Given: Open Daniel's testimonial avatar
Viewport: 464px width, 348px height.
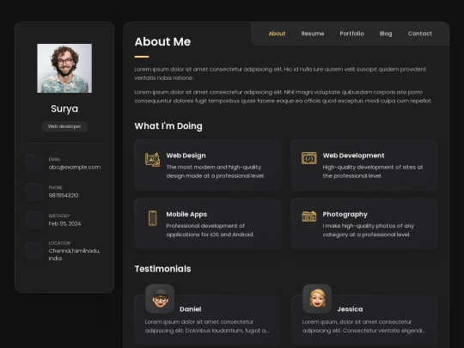Looking at the screenshot, I should pyautogui.click(x=160, y=299).
